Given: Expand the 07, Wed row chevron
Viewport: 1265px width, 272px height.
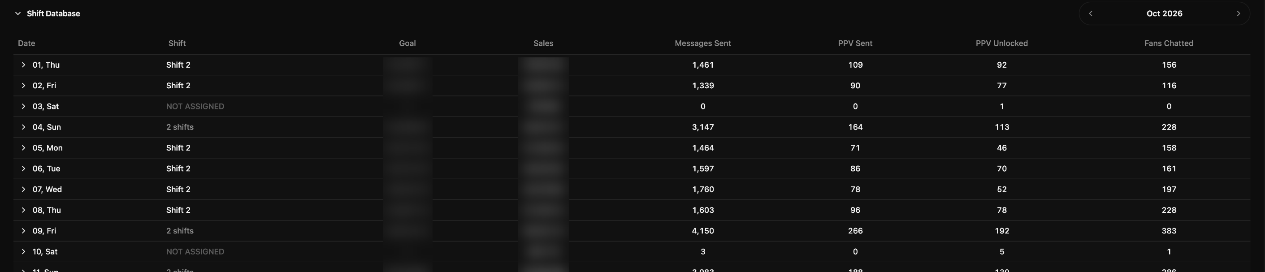Looking at the screenshot, I should pos(23,189).
